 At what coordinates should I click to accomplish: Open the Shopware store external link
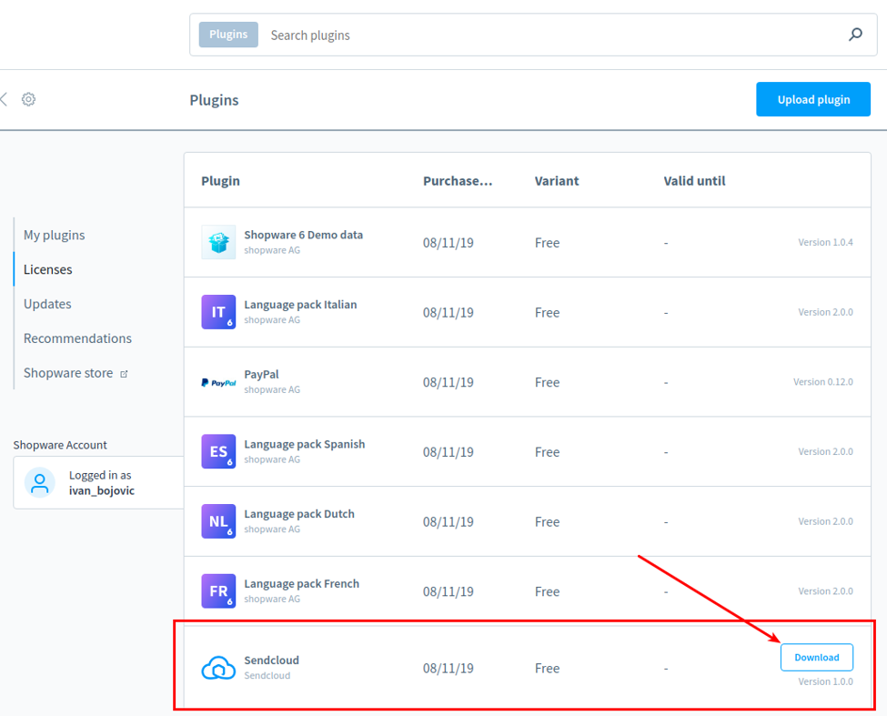(76, 373)
